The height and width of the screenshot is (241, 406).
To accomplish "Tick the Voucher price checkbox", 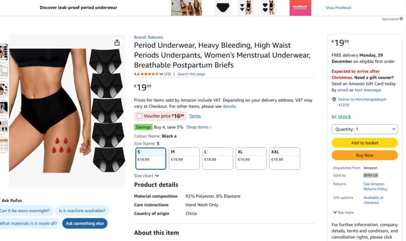I will click(x=139, y=116).
